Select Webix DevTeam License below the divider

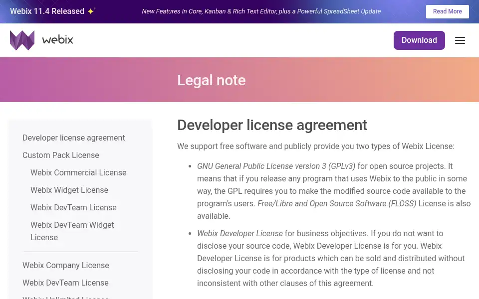pos(65,283)
